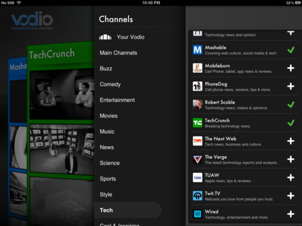
Task: Open the green TechCrunch column header
Action: (61, 55)
